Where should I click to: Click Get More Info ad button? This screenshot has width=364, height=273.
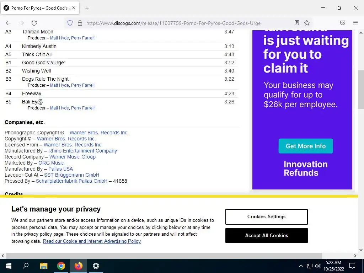coord(306,146)
